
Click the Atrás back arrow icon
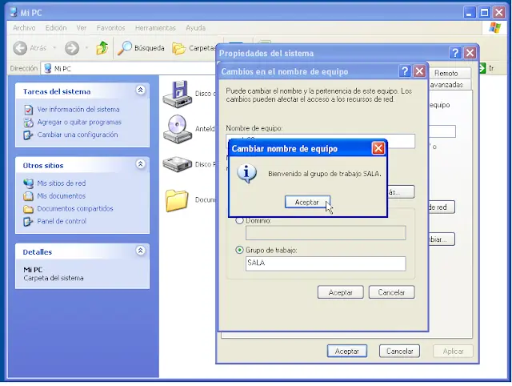point(20,48)
